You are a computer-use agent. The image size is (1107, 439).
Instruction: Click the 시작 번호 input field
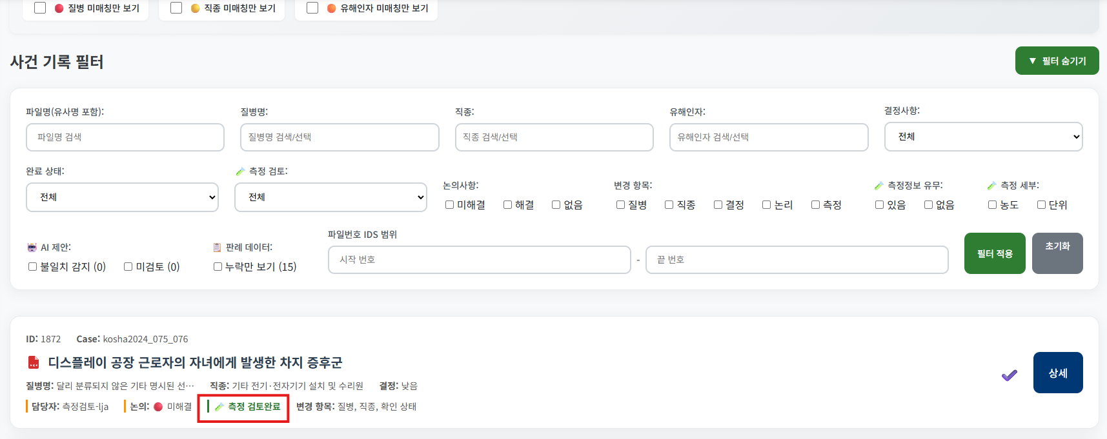coord(480,260)
